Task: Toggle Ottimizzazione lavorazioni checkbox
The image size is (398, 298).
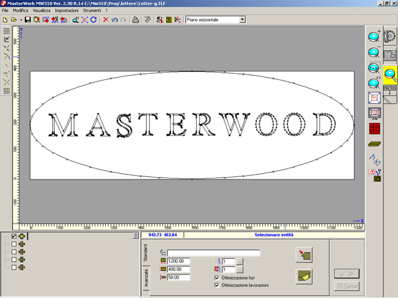Action: [x=217, y=286]
